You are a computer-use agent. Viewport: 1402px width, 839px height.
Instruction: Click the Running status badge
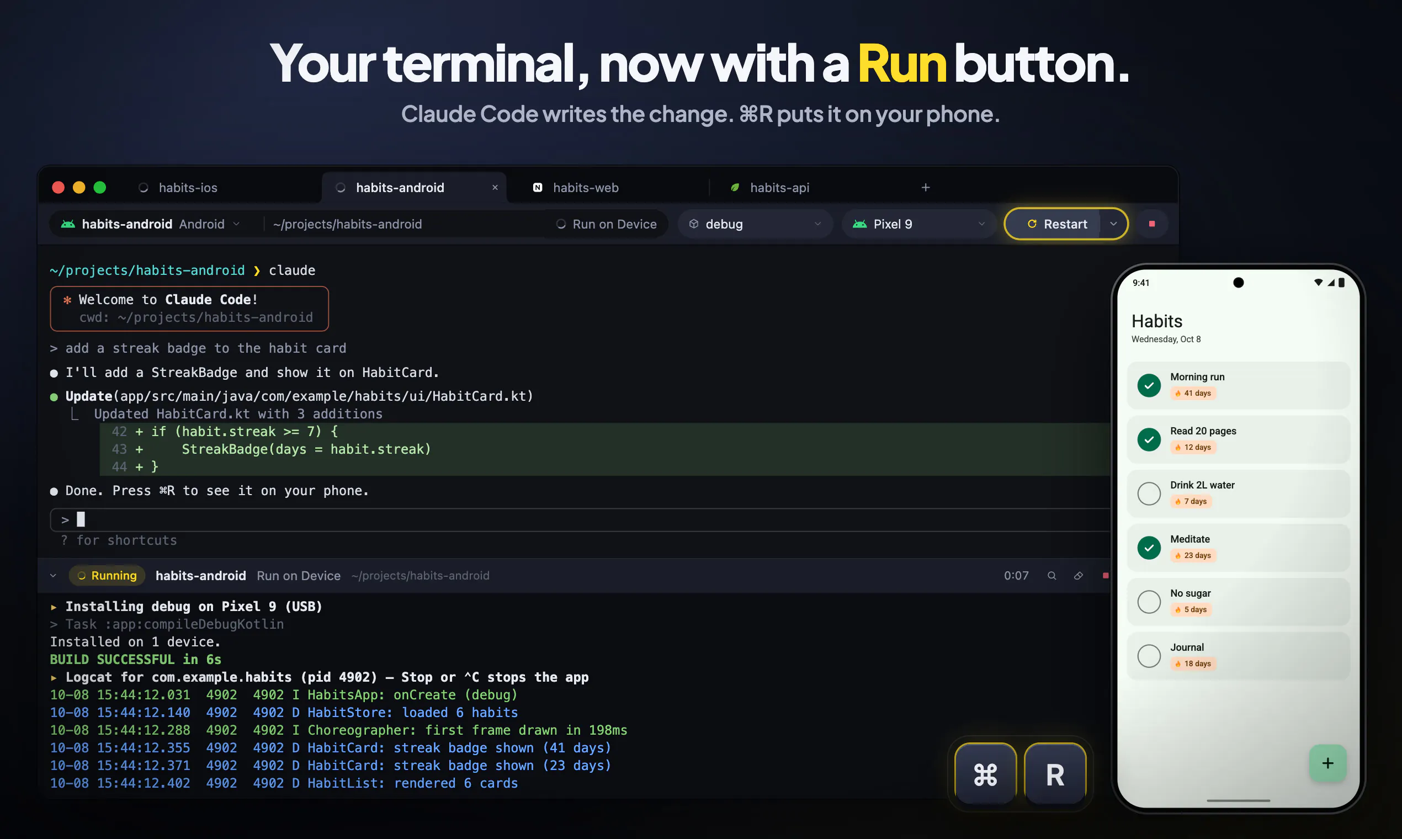point(107,576)
